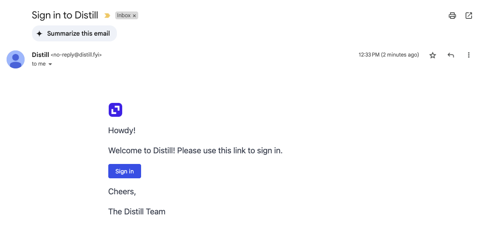477x232 pixels.
Task: Reply to the Distill email
Action: coord(451,55)
